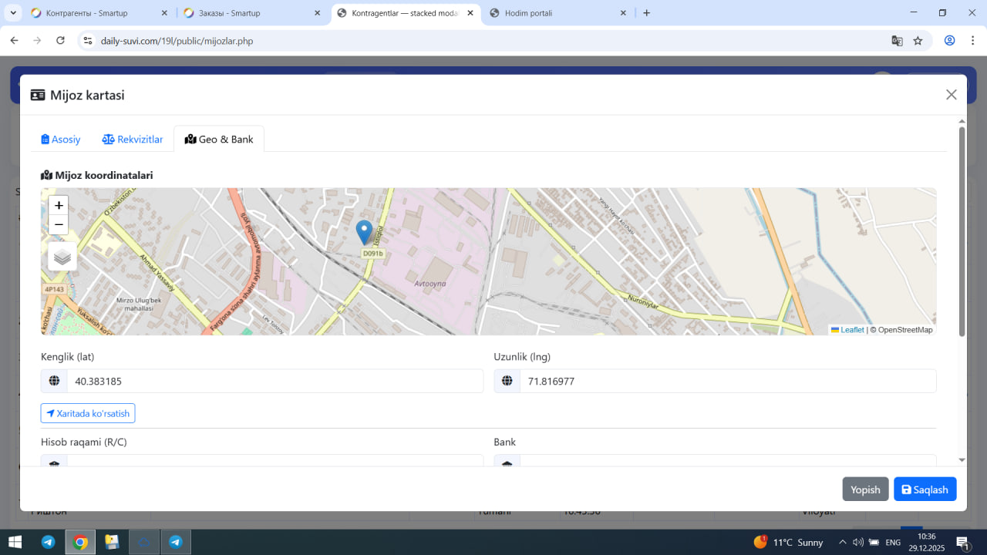This screenshot has width=987, height=555.
Task: Click the Google Translate icon in address bar
Action: [897, 41]
